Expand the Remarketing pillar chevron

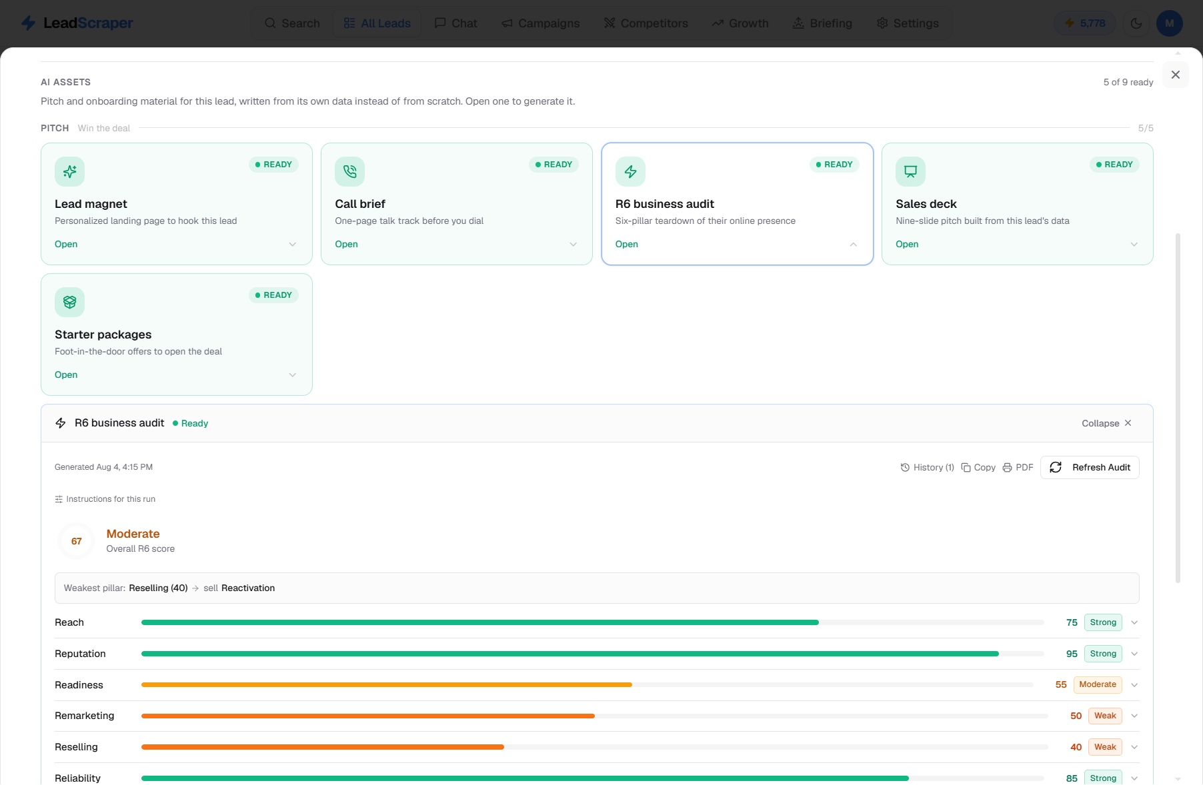[x=1134, y=716]
